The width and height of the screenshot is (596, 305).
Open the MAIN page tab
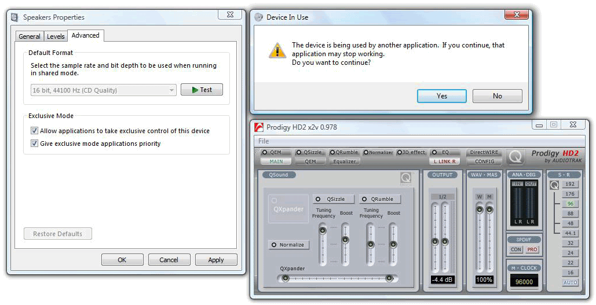(x=276, y=161)
